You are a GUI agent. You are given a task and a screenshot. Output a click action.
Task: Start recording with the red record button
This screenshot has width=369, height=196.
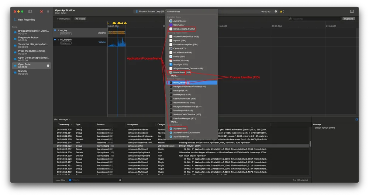coord(41,11)
